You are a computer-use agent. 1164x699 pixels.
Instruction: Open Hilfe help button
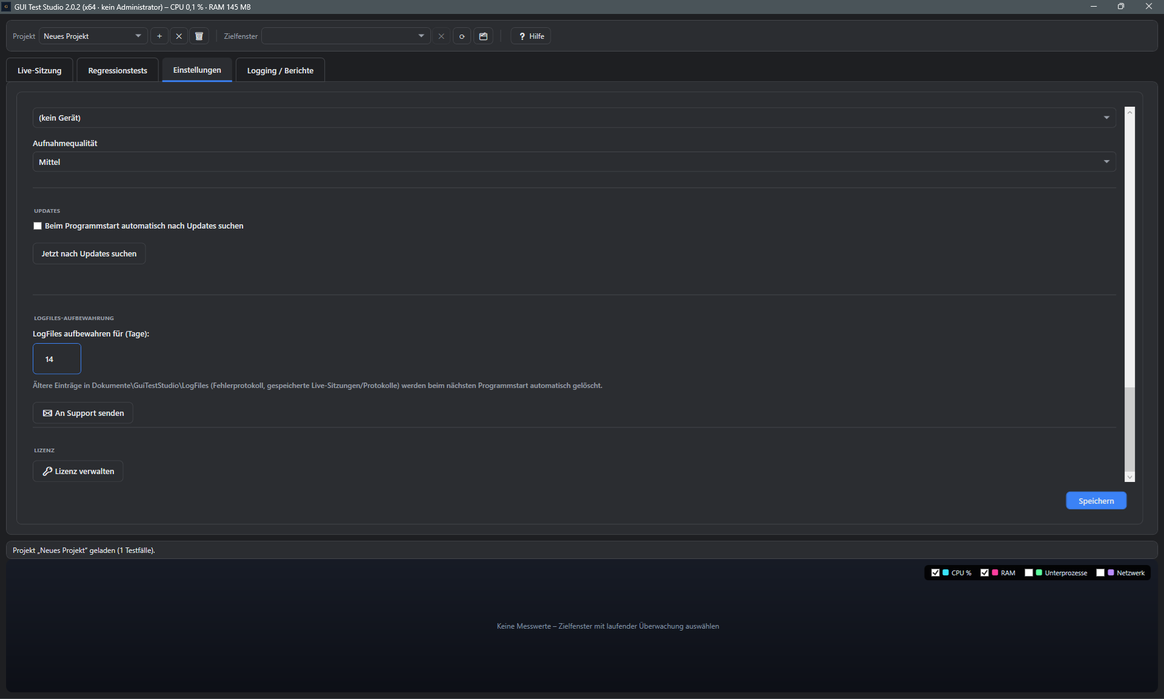click(x=531, y=36)
